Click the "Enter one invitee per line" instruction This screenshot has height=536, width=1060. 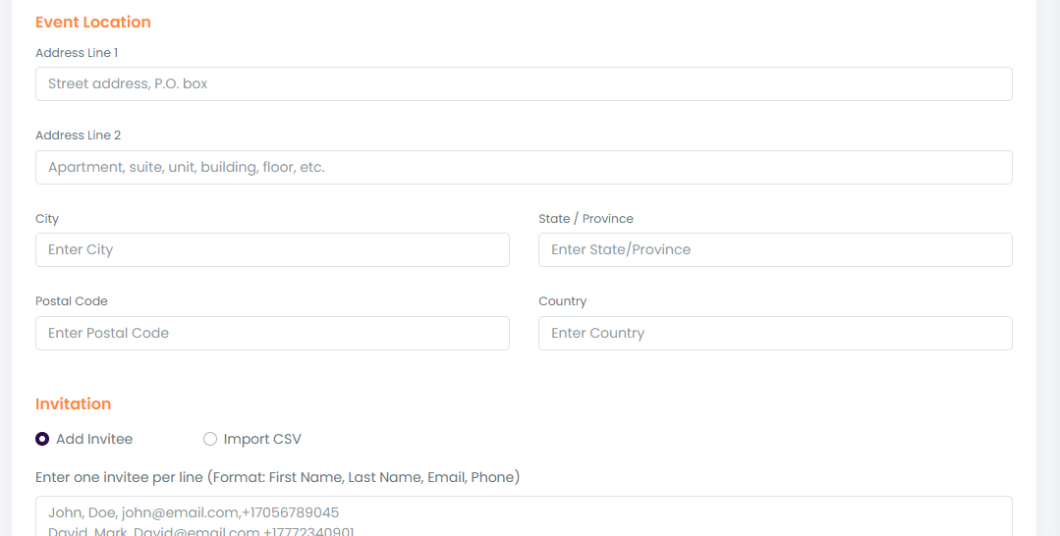pyautogui.click(x=277, y=477)
